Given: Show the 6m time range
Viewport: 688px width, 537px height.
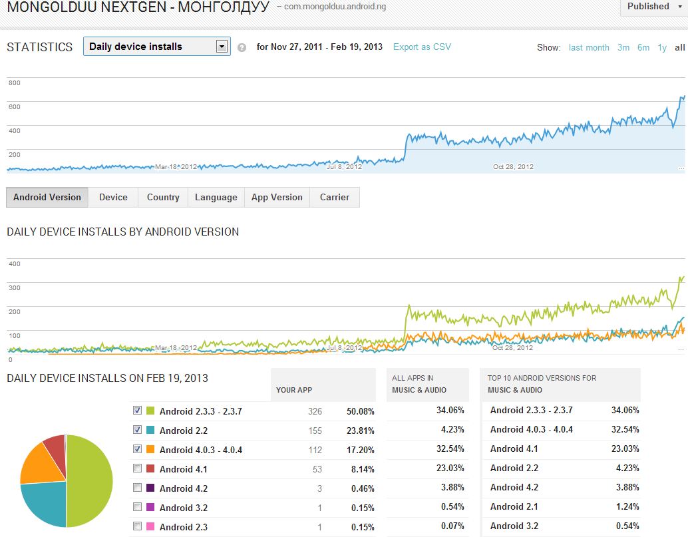Looking at the screenshot, I should coord(643,47).
